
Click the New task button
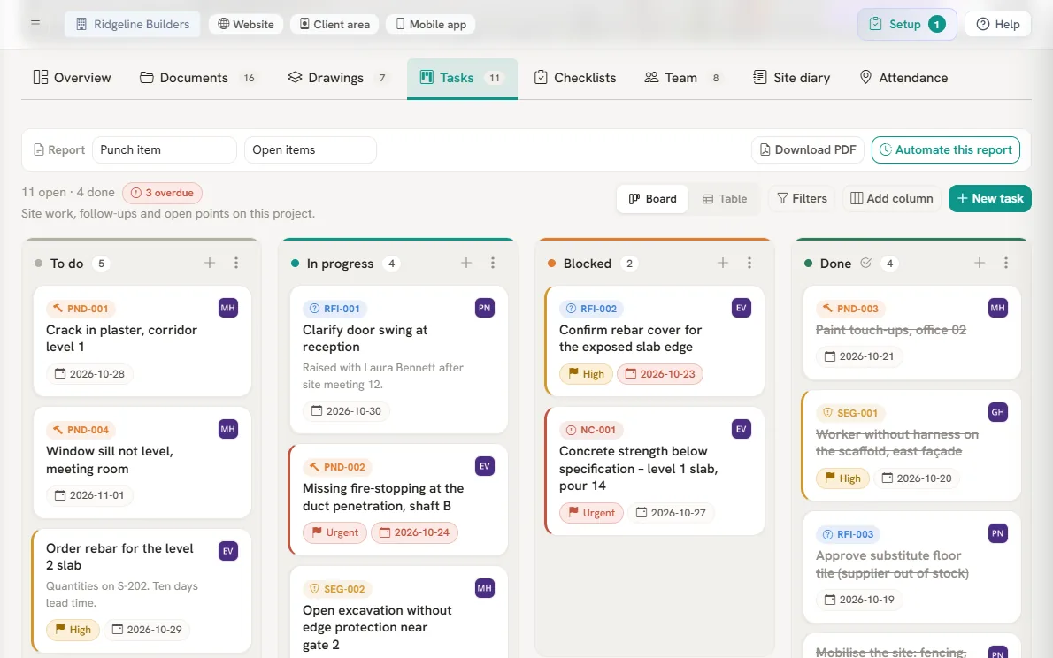990,198
